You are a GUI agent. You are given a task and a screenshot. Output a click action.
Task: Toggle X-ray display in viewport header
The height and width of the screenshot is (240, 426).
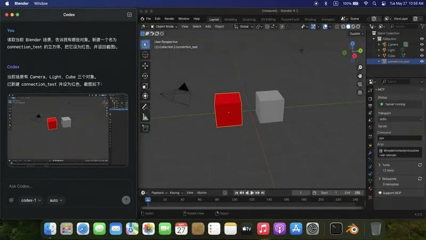(337, 26)
